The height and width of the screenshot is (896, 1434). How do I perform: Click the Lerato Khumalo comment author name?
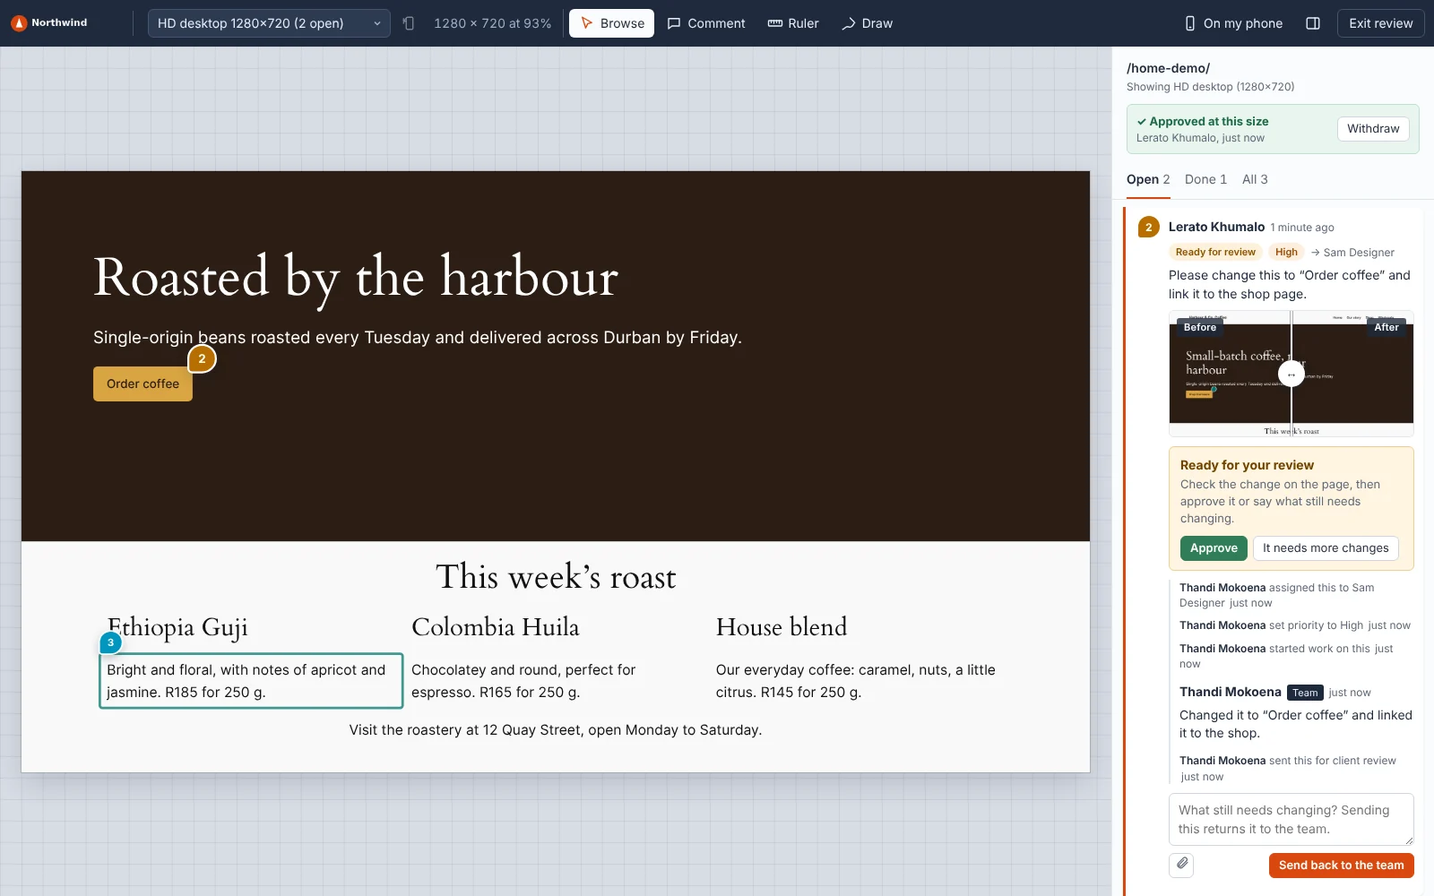click(1216, 227)
